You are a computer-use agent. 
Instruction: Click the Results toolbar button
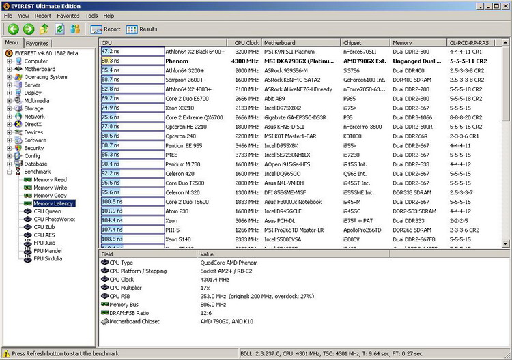click(x=142, y=29)
